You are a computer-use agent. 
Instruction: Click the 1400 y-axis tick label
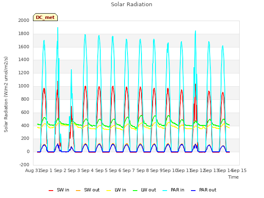click(24, 59)
